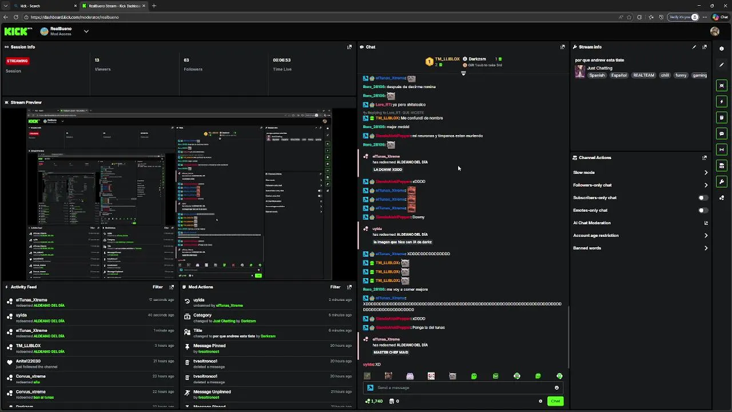
Task: Expand Account age restriction settings
Action: [640, 235]
